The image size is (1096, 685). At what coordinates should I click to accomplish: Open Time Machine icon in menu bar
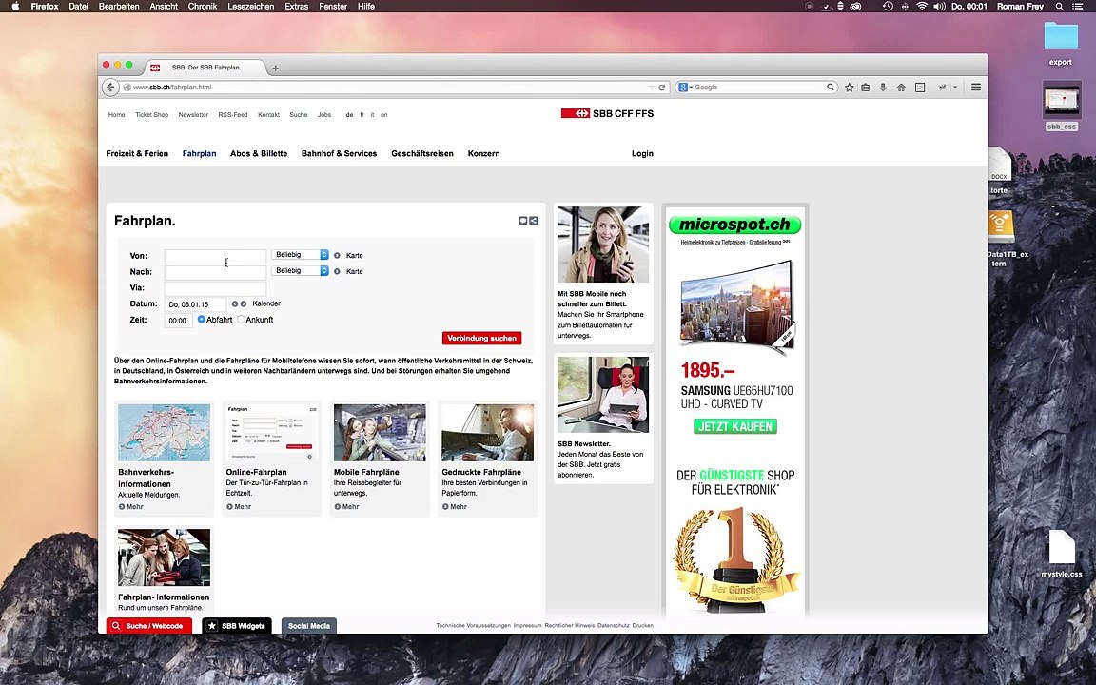tap(888, 7)
